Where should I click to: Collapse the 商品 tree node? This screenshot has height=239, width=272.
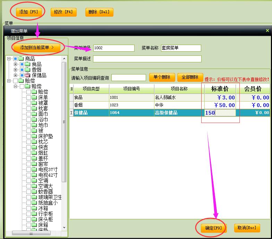[9, 59]
